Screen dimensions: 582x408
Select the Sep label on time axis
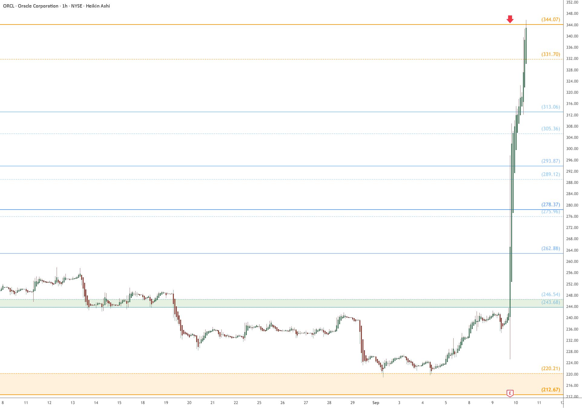(376, 403)
